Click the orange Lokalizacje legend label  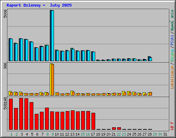tap(172, 77)
